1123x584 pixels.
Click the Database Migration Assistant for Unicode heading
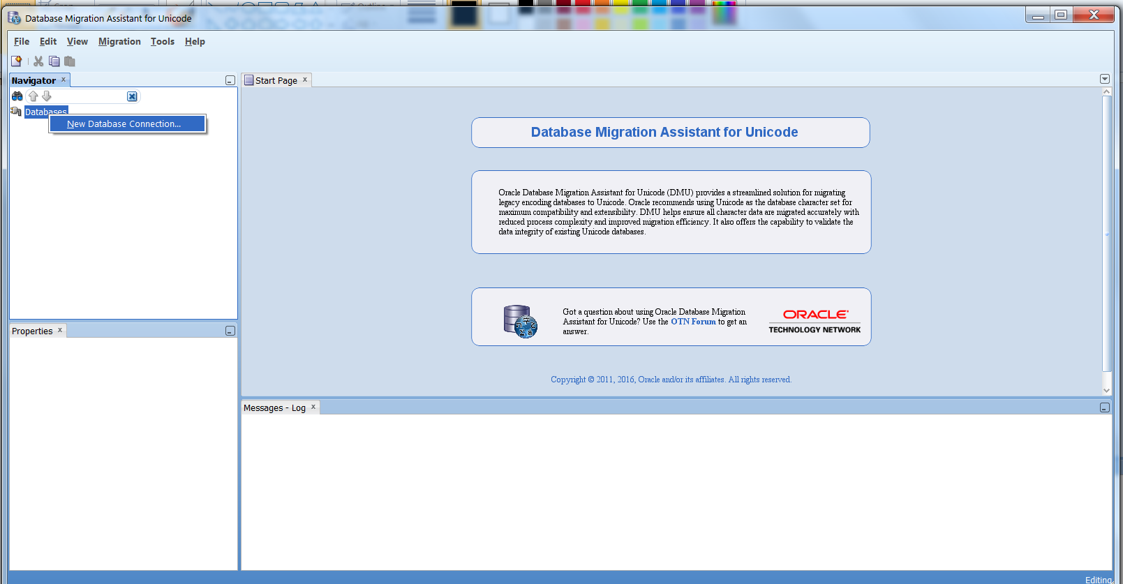pos(664,132)
